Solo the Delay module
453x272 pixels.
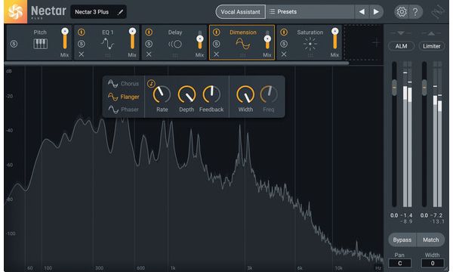click(149, 44)
